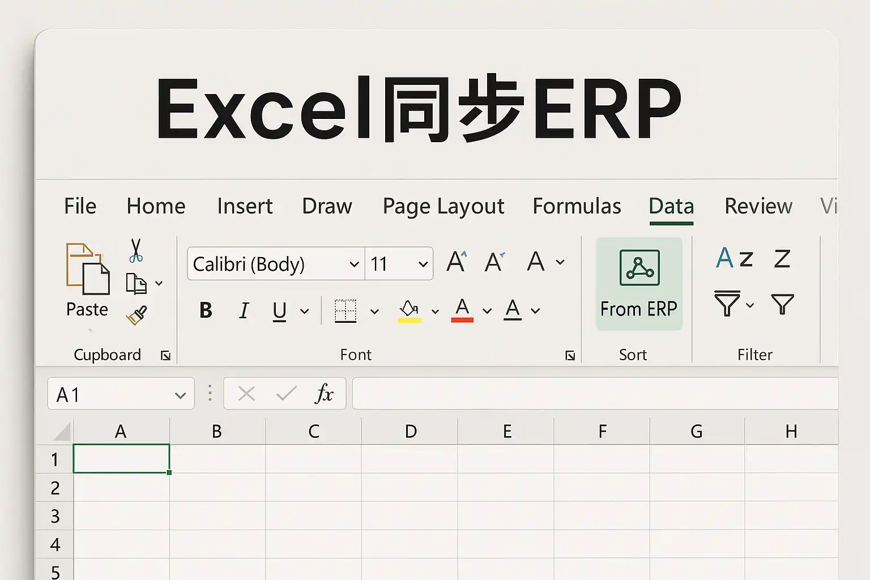
Task: Open the Font group dialog launcher
Action: click(570, 355)
